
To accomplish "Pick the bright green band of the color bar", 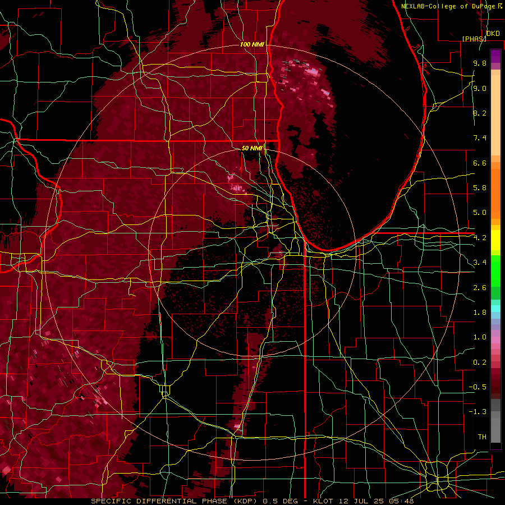I will (495, 270).
